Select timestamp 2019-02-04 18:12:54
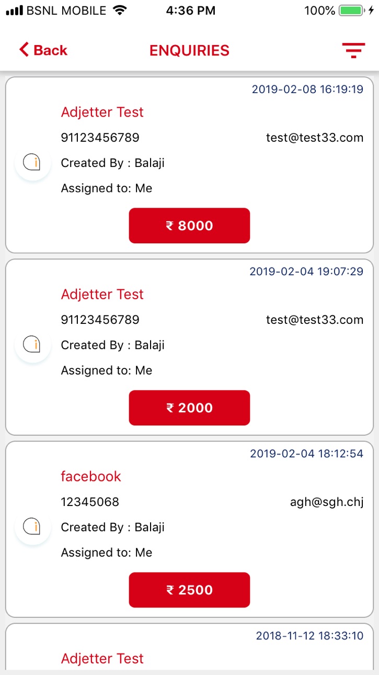379x675 pixels. pyautogui.click(x=306, y=454)
